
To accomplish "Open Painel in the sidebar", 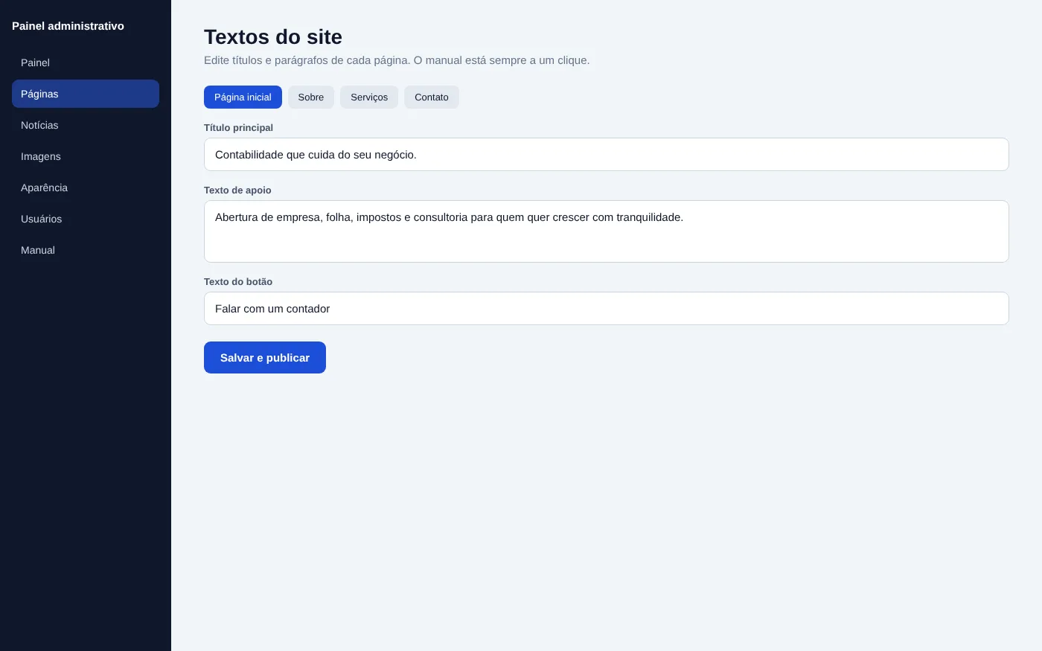I will pos(86,62).
